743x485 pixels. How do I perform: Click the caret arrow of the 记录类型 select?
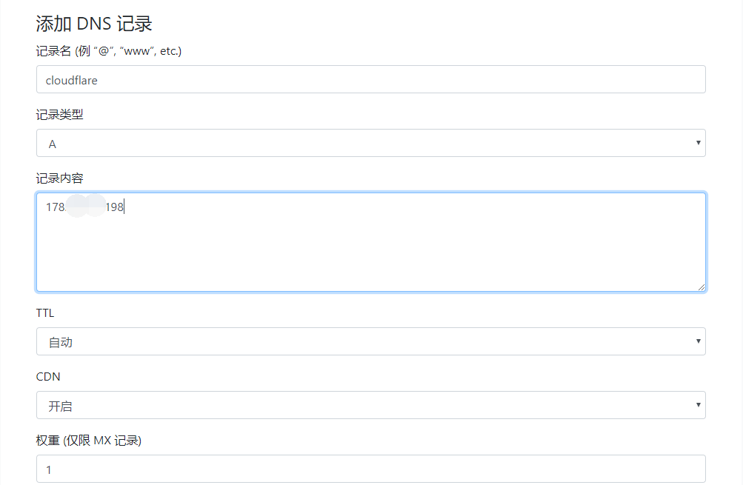698,143
